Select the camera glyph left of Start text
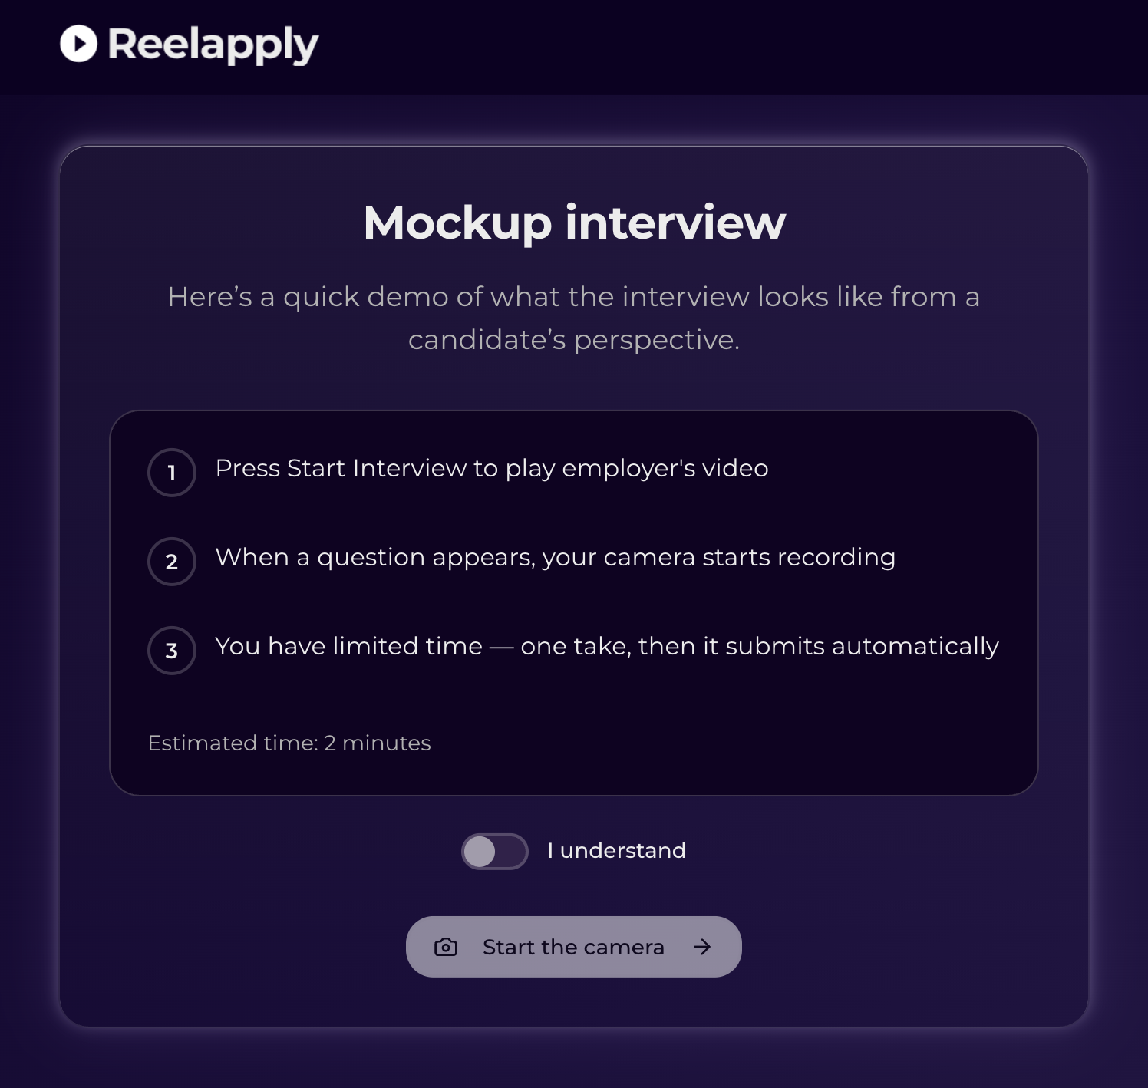 445,947
